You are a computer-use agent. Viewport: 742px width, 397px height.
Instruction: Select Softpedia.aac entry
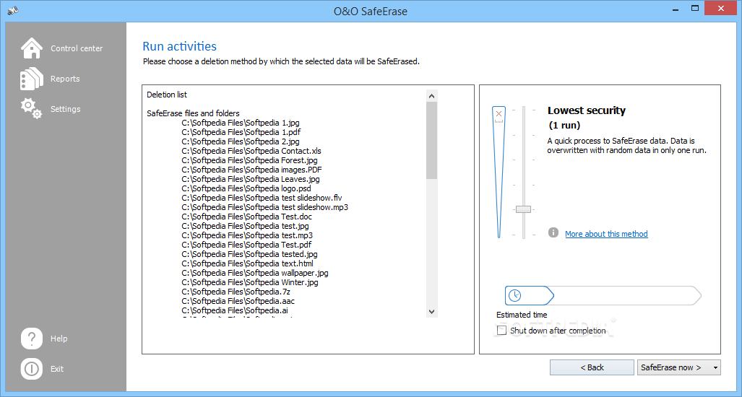point(238,301)
